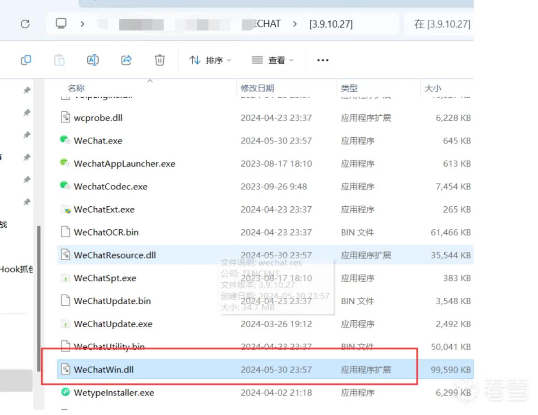Open the 排序 sort dropdown
The image size is (538, 415).
[x=210, y=60]
